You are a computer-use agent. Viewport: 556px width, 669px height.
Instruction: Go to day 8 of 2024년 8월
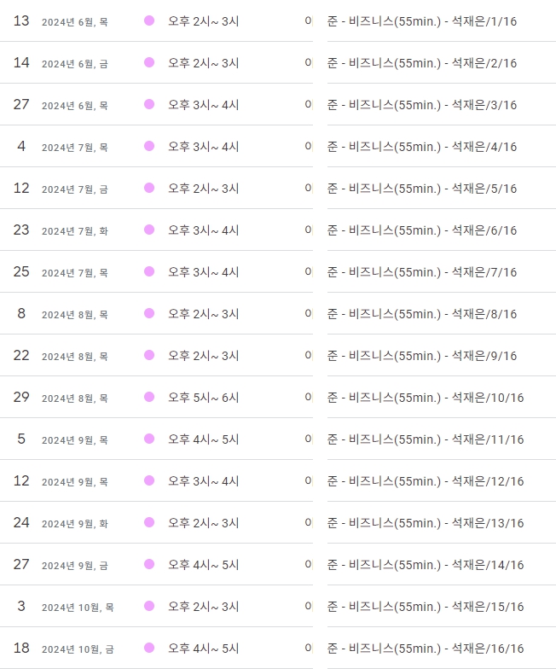21,313
